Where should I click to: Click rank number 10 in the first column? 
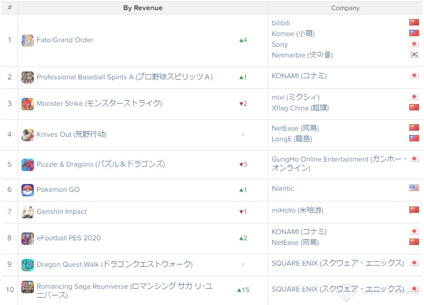(10, 290)
